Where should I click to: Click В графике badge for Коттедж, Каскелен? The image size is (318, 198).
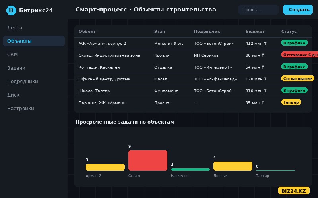click(x=295, y=67)
